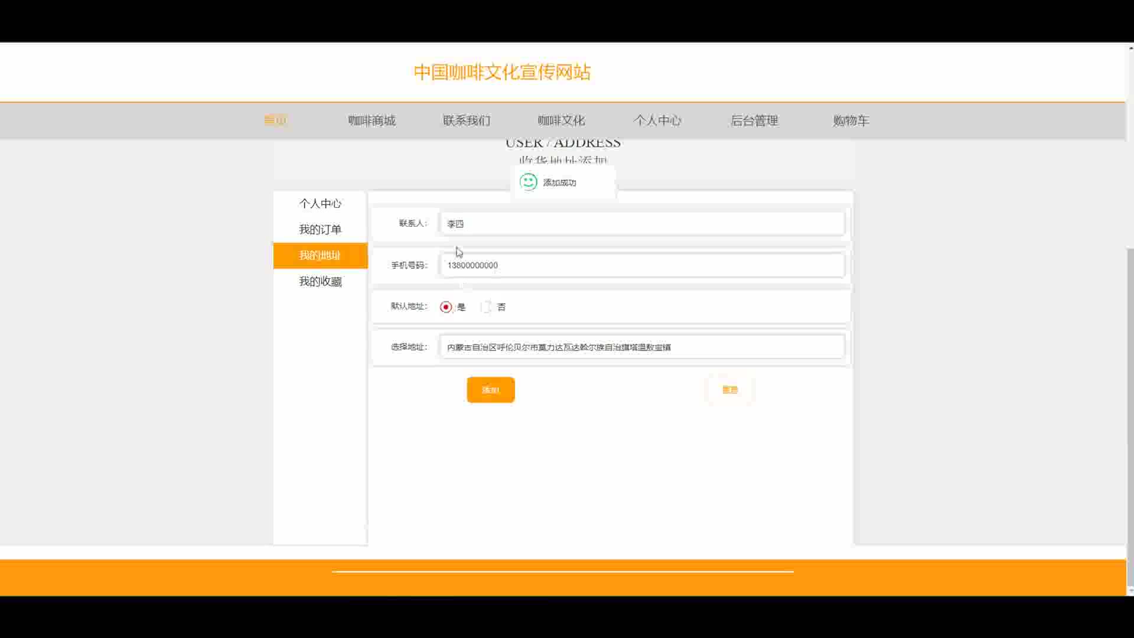The image size is (1134, 638).
Task: Focus the 手机号码 phone number field
Action: tap(642, 265)
